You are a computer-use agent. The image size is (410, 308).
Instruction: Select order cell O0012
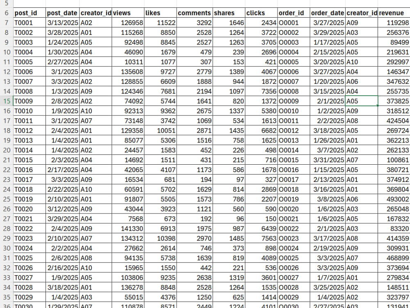(294, 131)
